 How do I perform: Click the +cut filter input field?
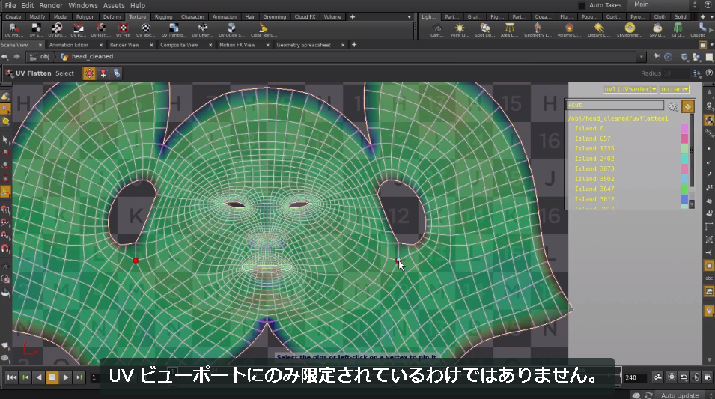[615, 105]
